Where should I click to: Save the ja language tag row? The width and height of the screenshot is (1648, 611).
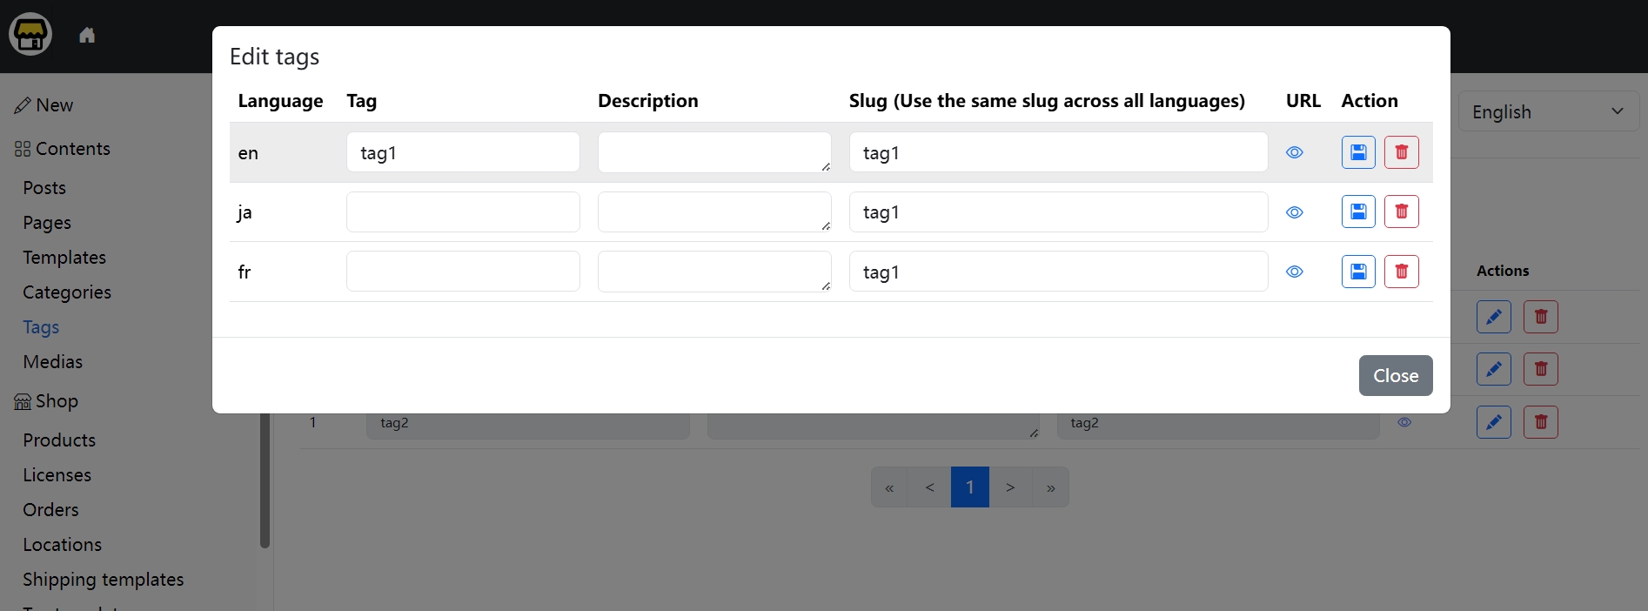[x=1357, y=211]
